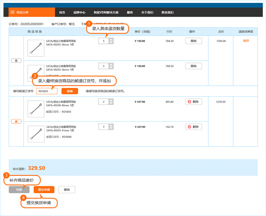266x216 pixels.
Task: Increase quantity of first SATA-40243 36mm row
Action: tap(111, 40)
